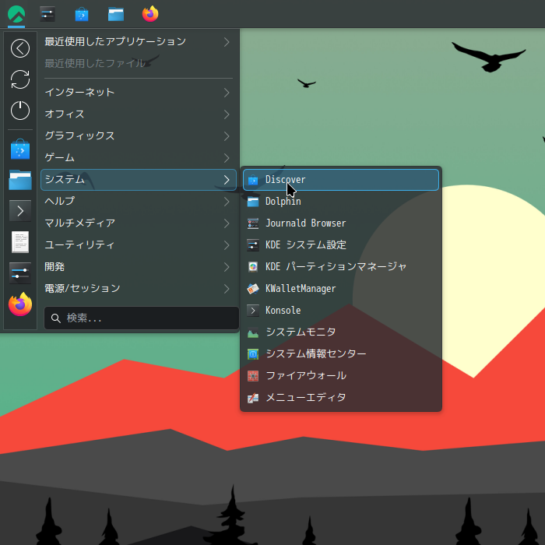
Task: Open the マルチメディア category
Action: pos(139,223)
